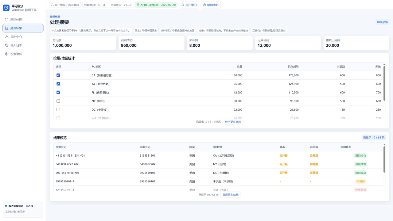The width and height of the screenshot is (393, 221).
Task: Open the 用户中心 button
Action: 189,5
